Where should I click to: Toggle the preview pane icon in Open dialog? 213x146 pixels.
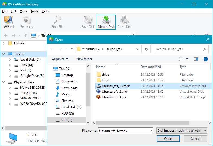(x=196, y=59)
